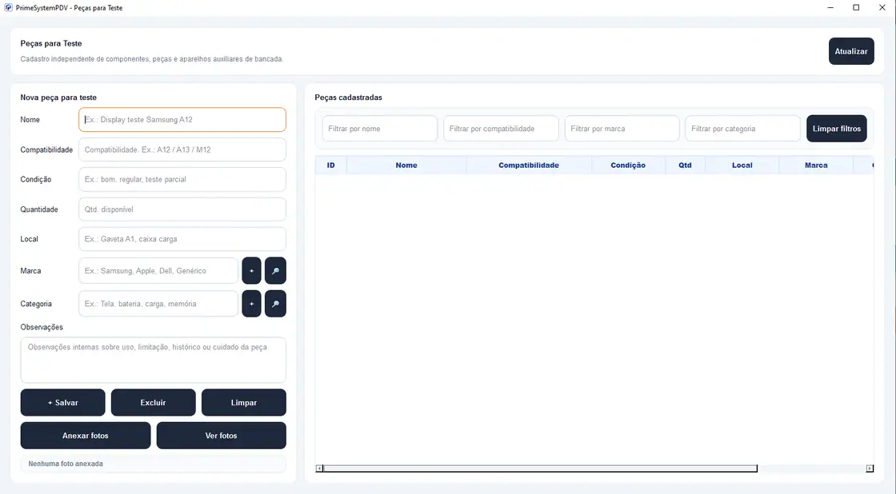Maximize the PrimeSystemPDV window

[x=856, y=7]
